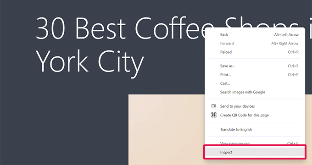Click the QR code icon

pyautogui.click(x=213, y=115)
